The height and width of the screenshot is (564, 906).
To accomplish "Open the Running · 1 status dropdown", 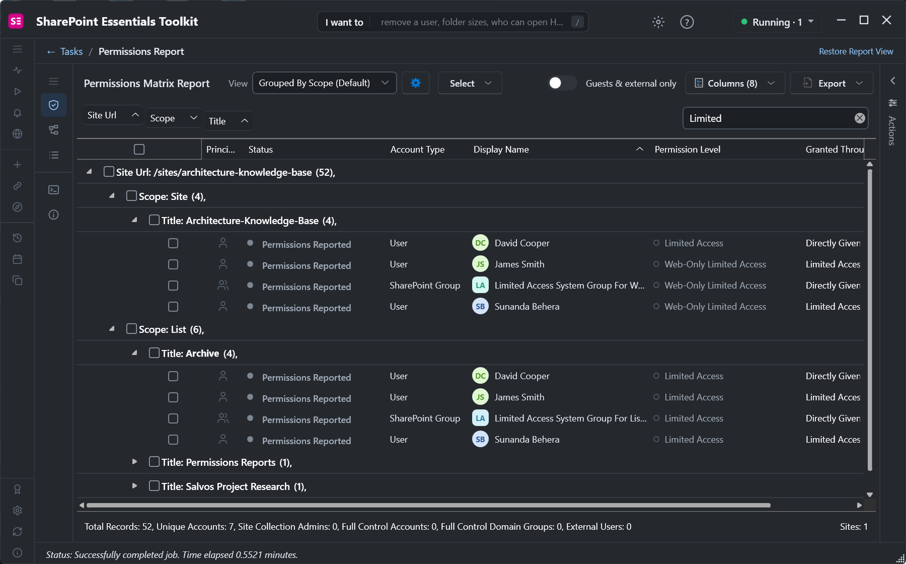I will tap(777, 22).
